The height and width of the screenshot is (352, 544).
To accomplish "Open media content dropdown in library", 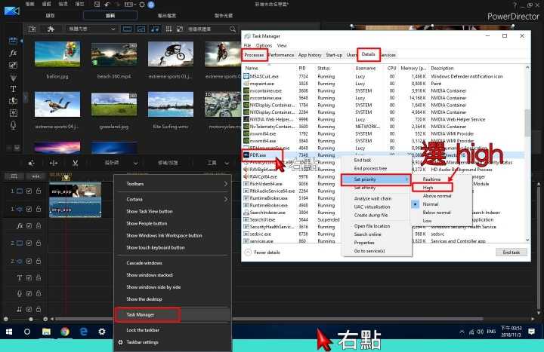I will tap(91, 29).
